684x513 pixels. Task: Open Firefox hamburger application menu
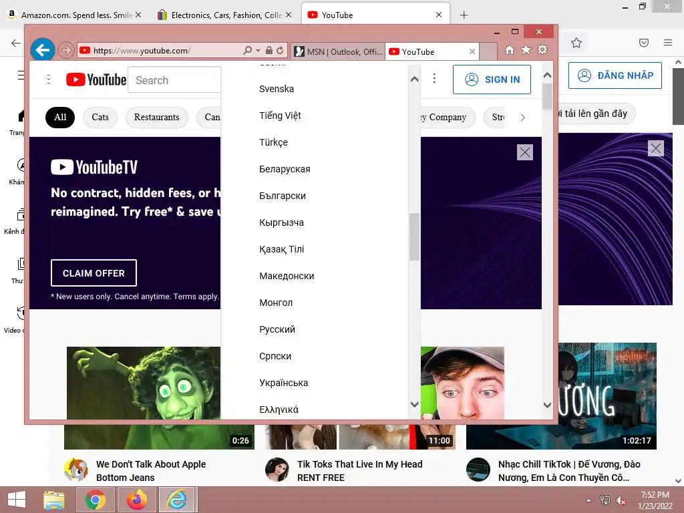(x=668, y=43)
